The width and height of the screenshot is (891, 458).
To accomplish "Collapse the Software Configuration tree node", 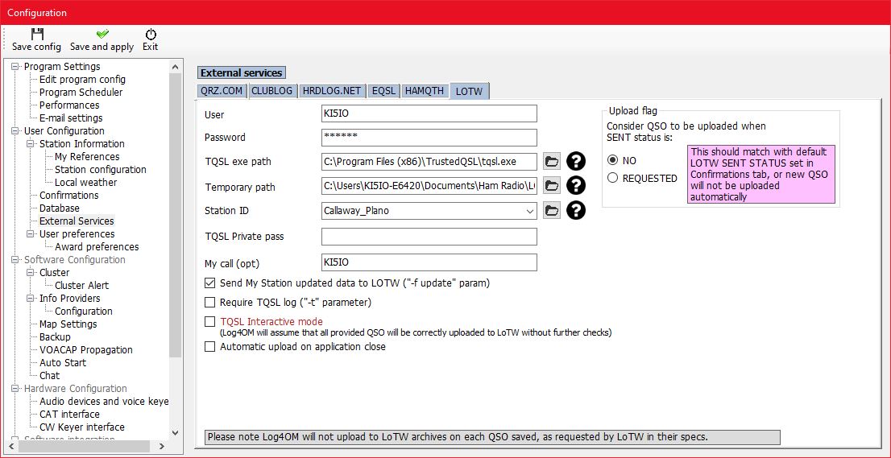I will 15,260.
